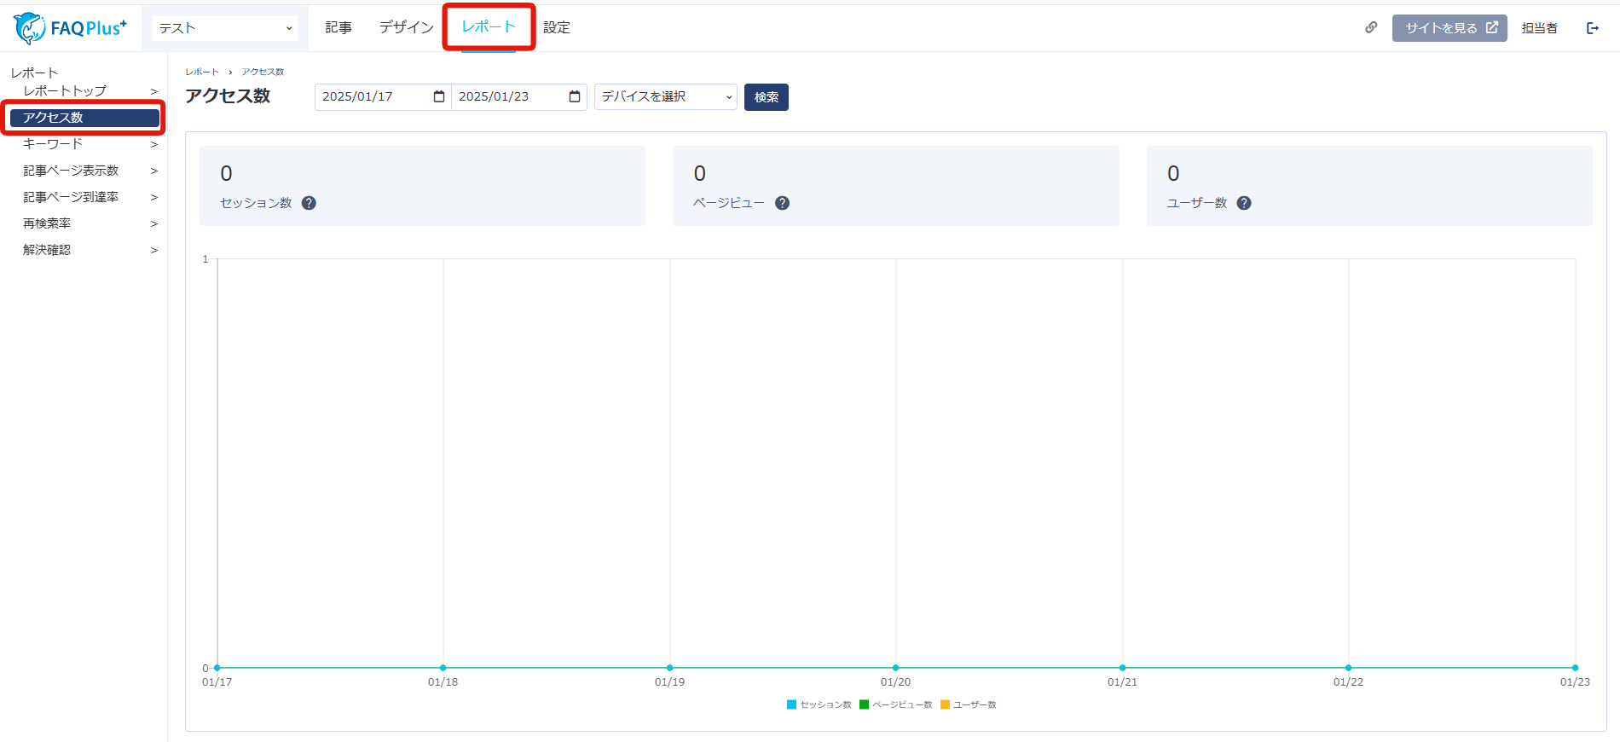Click chart data point at 01/18
The height and width of the screenshot is (742, 1620).
coord(443,668)
